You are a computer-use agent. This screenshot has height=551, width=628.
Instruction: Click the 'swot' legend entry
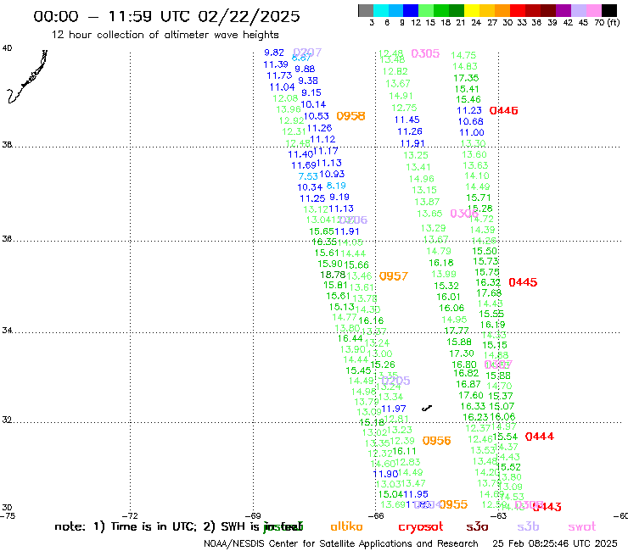[x=582, y=527]
